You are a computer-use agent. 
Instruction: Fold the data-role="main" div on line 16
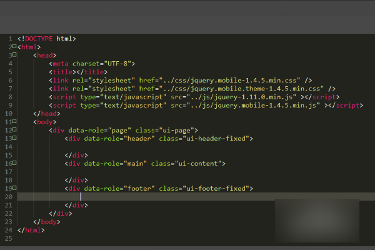(x=14, y=163)
